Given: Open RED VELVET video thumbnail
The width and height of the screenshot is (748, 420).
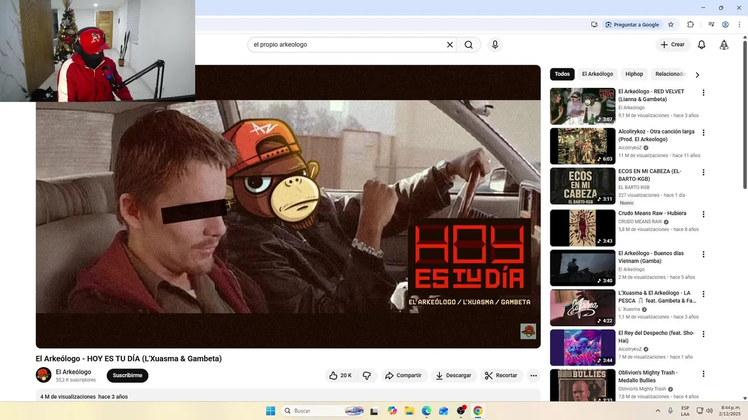Looking at the screenshot, I should coord(583,106).
